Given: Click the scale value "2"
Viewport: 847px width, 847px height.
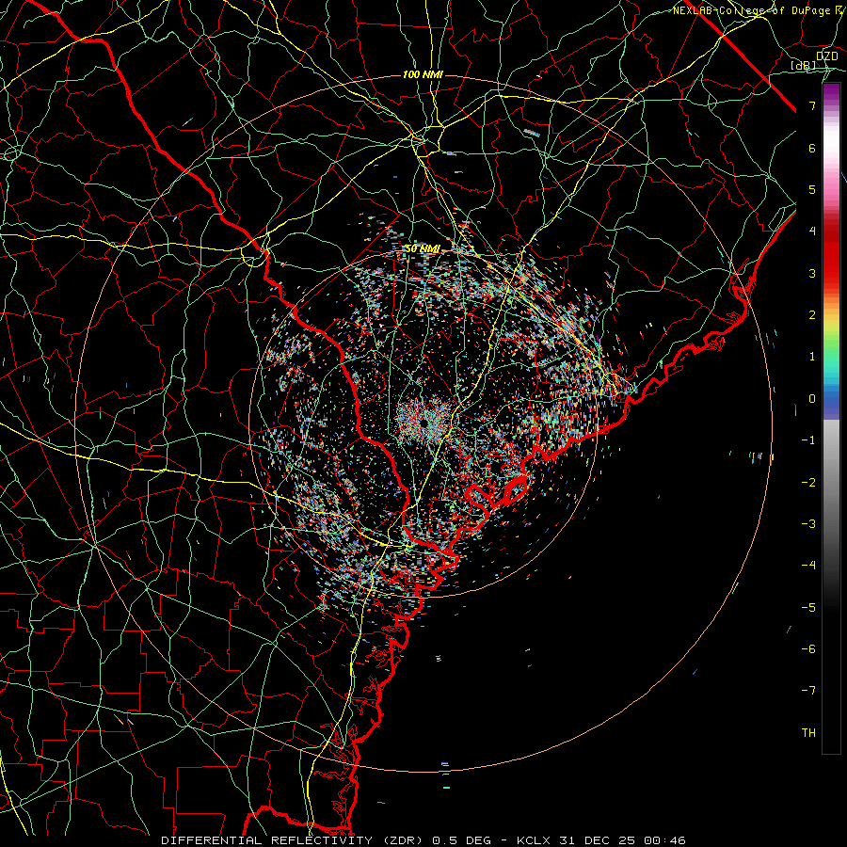Looking at the screenshot, I should tap(812, 315).
